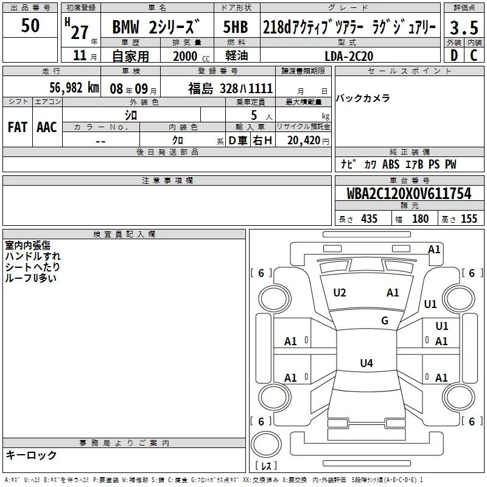487x487 pixels.
Task: Select the ナビ equipment entry
Action: click(348, 164)
